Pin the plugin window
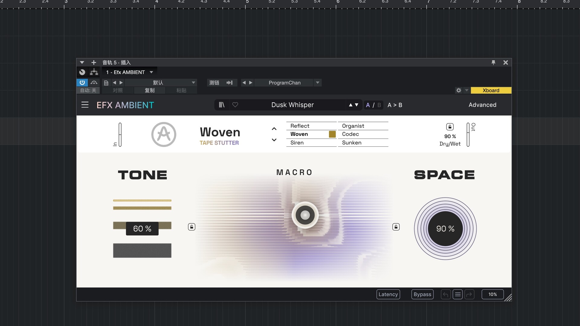580x326 pixels. [x=494, y=62]
